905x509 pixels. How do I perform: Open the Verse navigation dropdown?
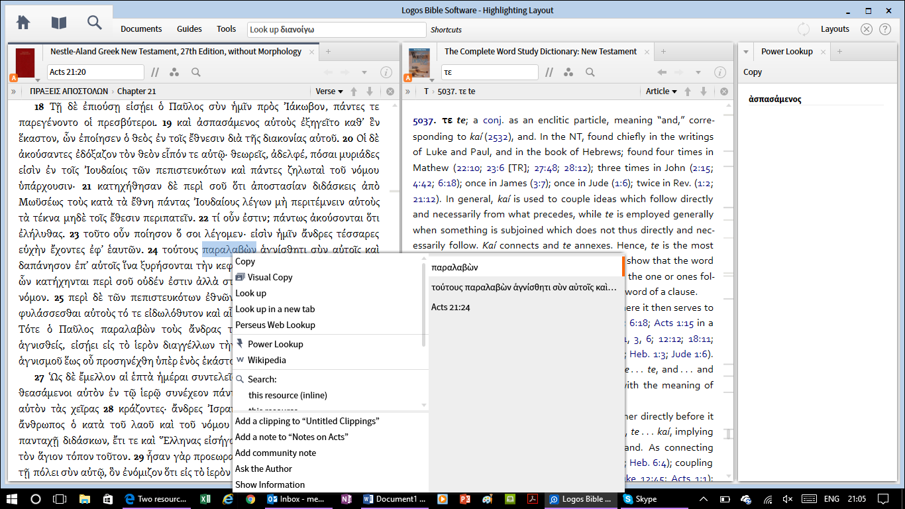tap(329, 91)
